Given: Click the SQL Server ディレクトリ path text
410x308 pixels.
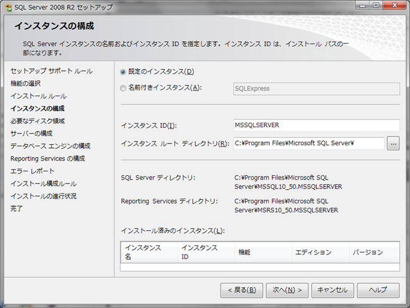Looking at the screenshot, I should coord(288,182).
